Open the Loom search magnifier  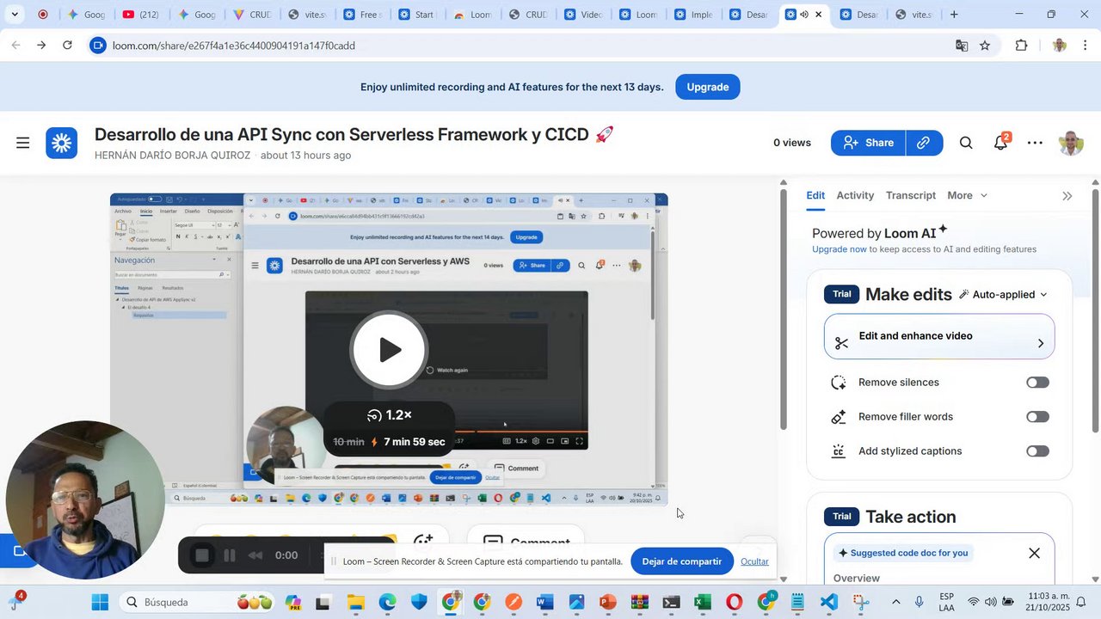click(x=966, y=143)
